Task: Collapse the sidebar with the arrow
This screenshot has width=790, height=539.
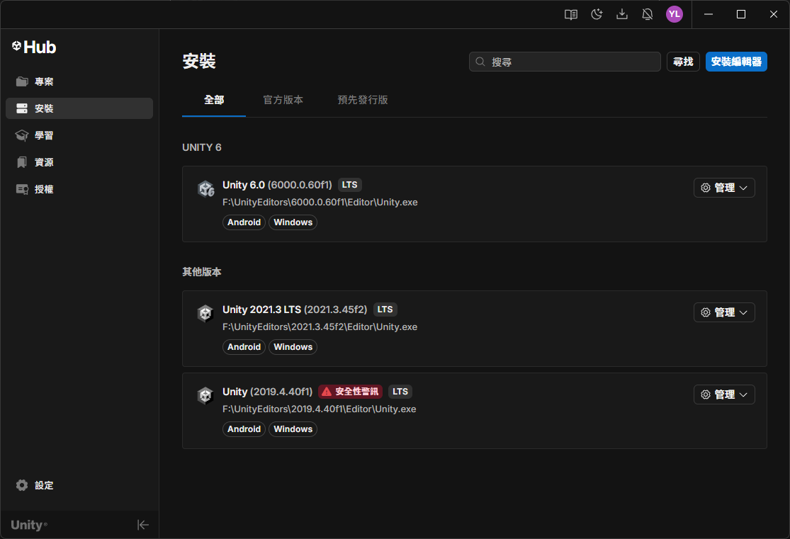Action: click(143, 525)
